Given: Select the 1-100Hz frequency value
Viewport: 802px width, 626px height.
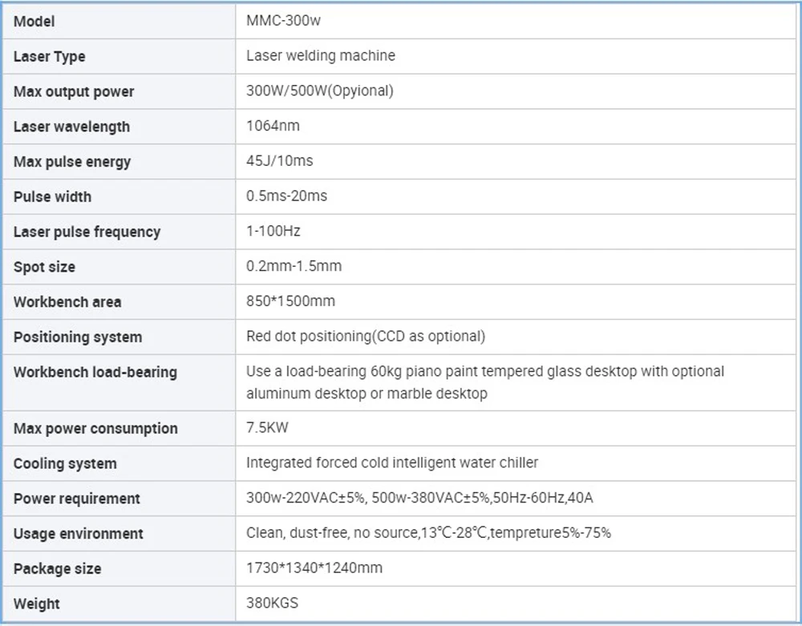Looking at the screenshot, I should (x=273, y=231).
